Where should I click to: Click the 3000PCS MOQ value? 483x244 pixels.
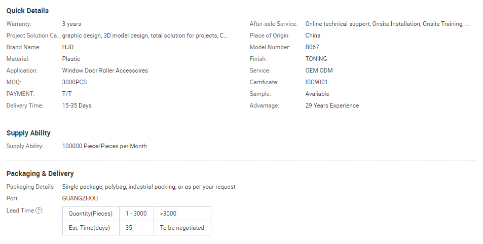click(x=75, y=82)
